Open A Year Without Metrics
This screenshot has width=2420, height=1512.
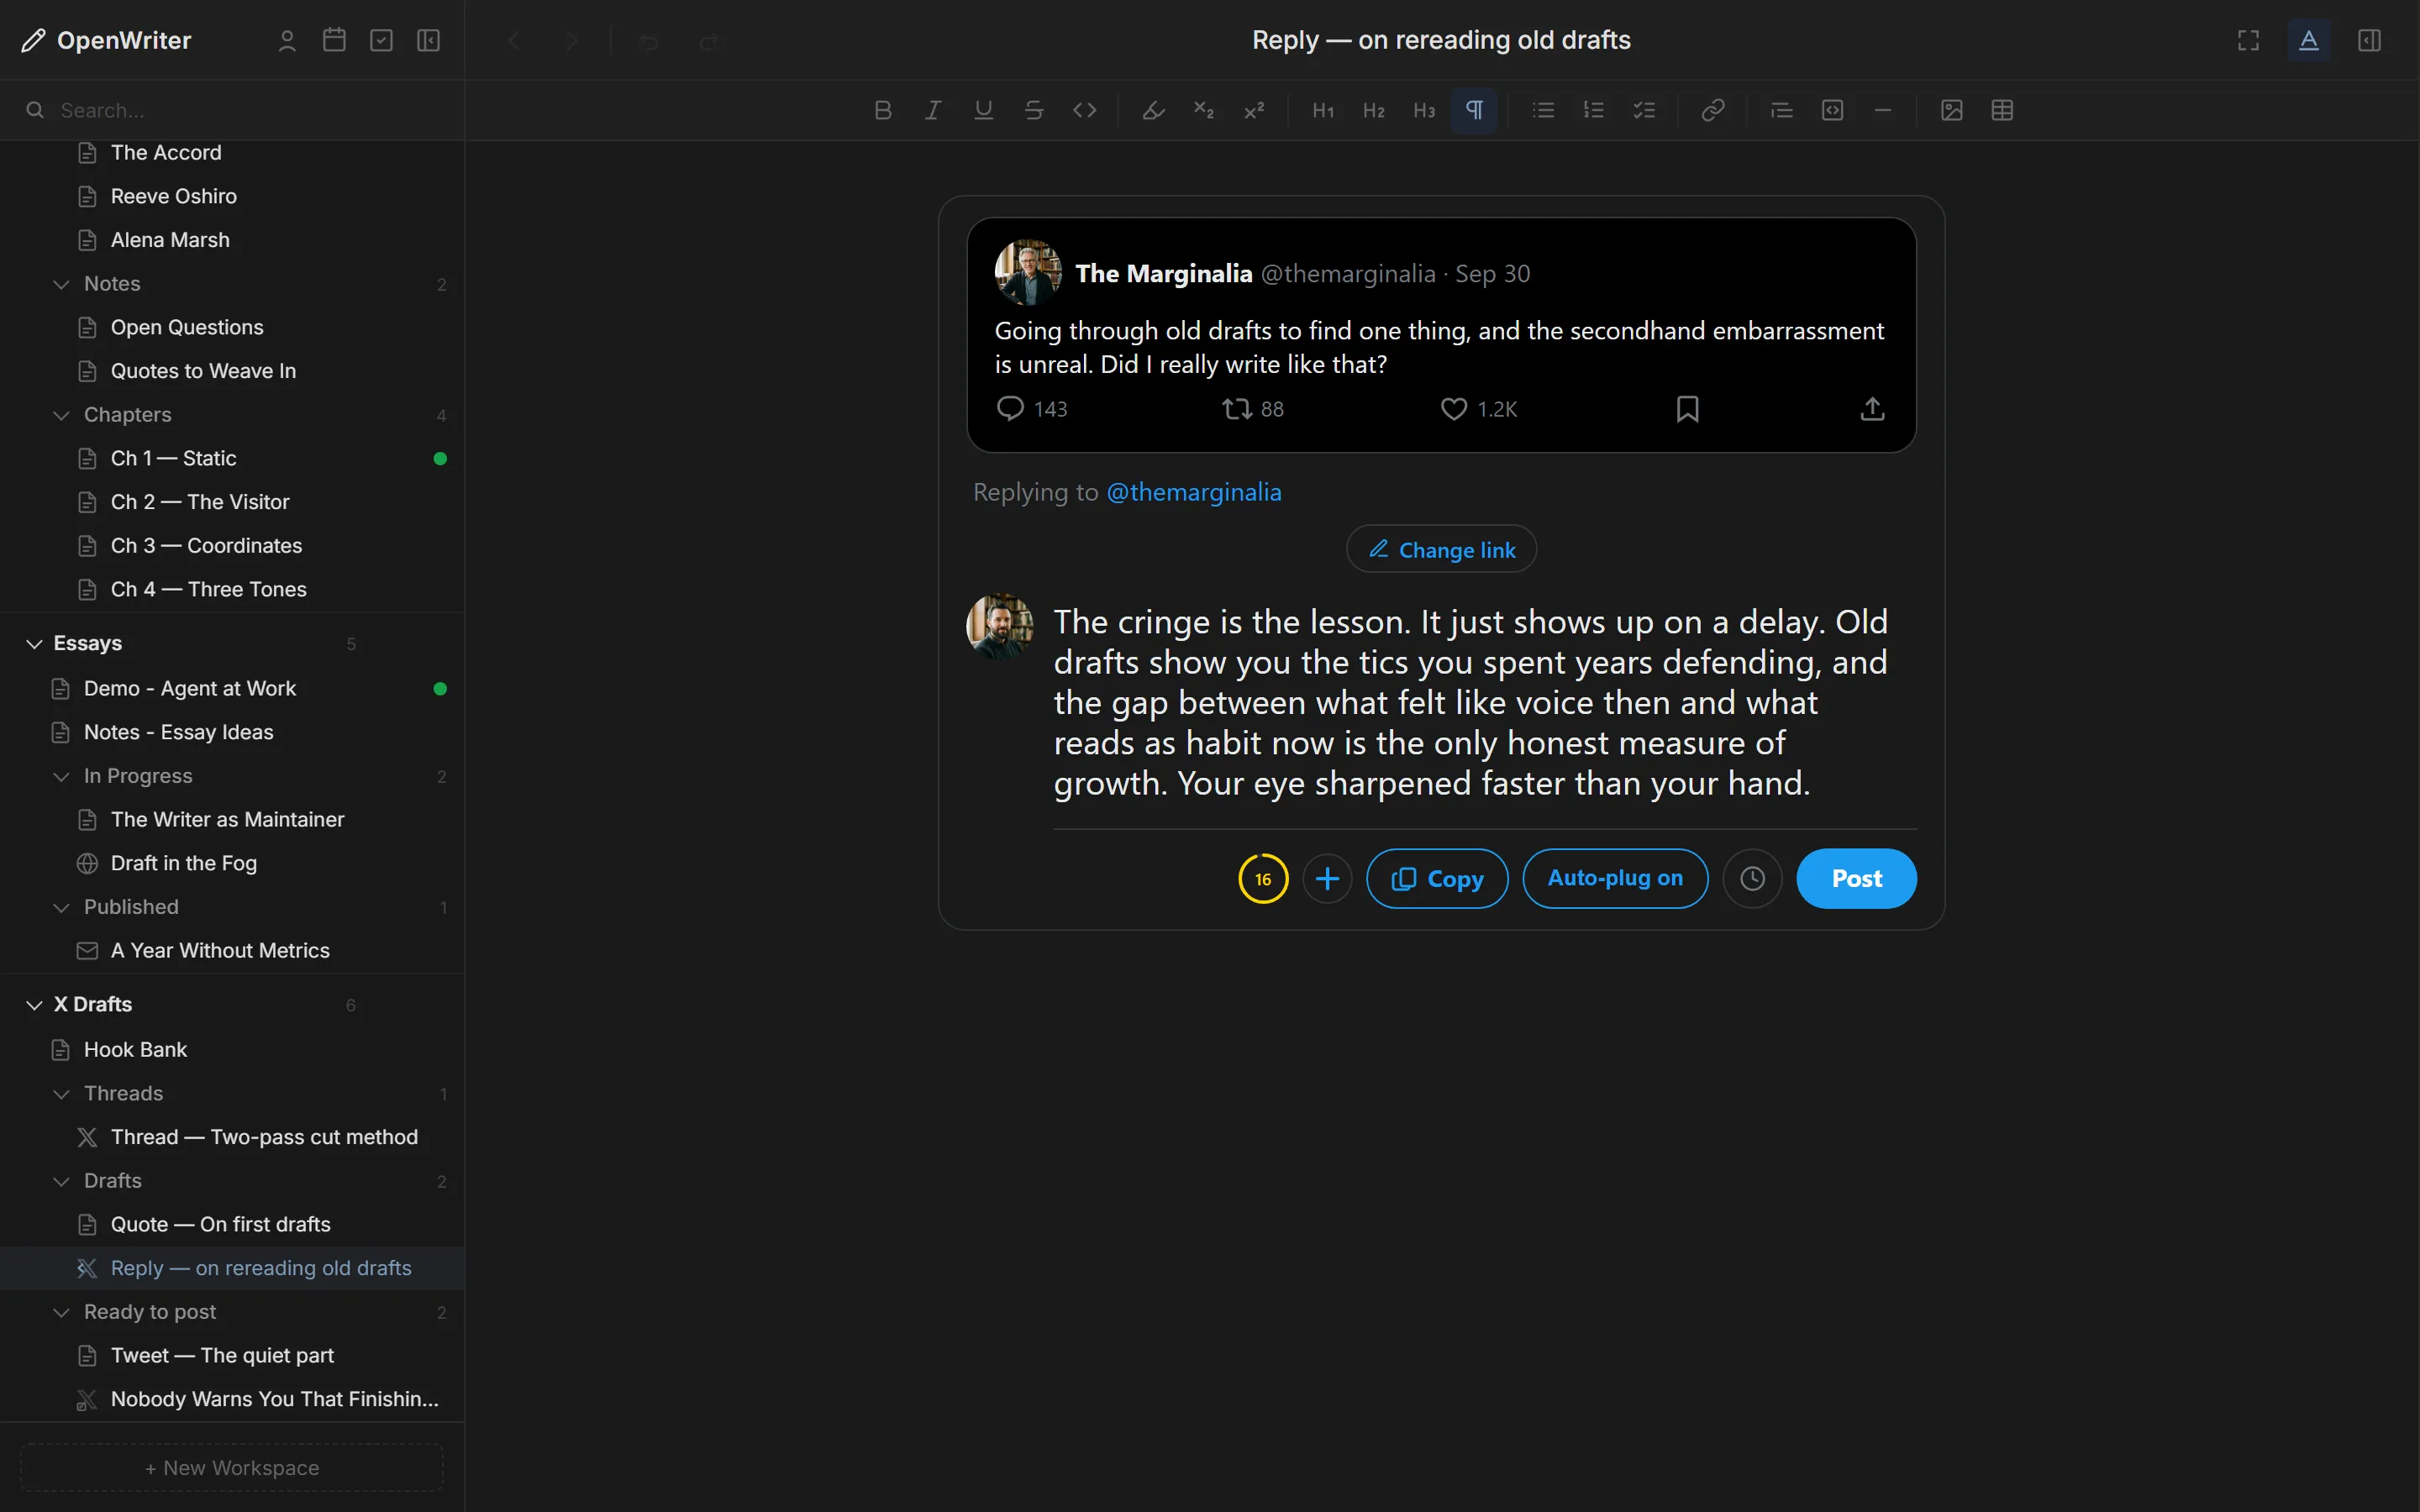(x=232, y=950)
